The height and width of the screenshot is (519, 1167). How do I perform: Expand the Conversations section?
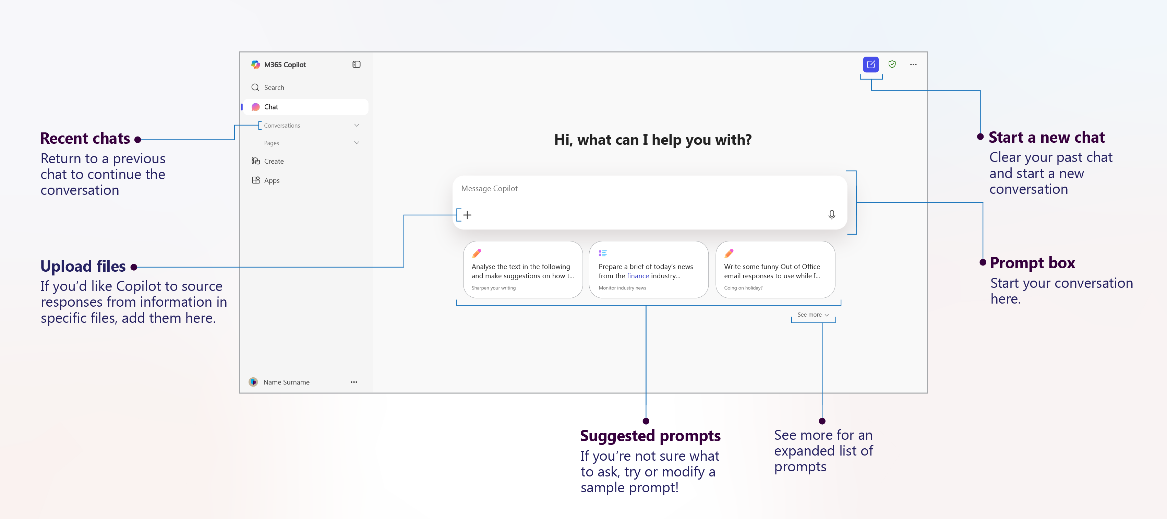(357, 125)
